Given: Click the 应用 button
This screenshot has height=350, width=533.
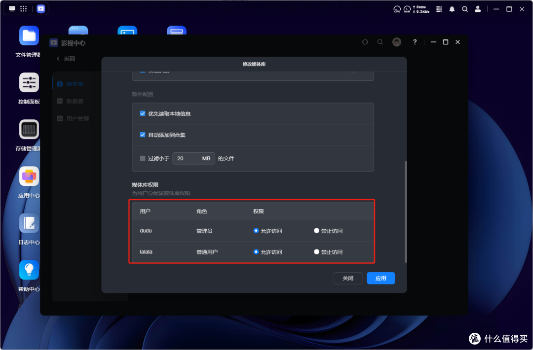Looking at the screenshot, I should (x=381, y=278).
